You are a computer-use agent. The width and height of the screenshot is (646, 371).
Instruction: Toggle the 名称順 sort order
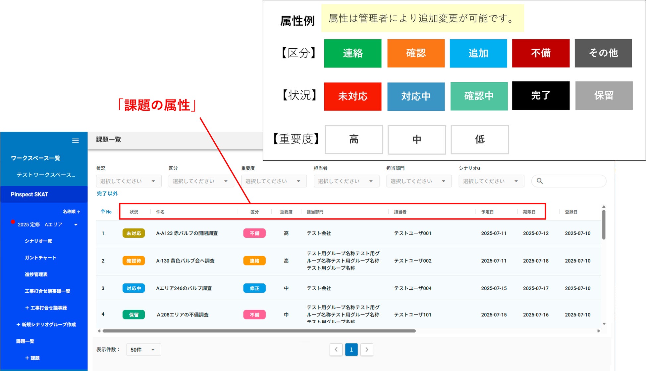coord(71,212)
